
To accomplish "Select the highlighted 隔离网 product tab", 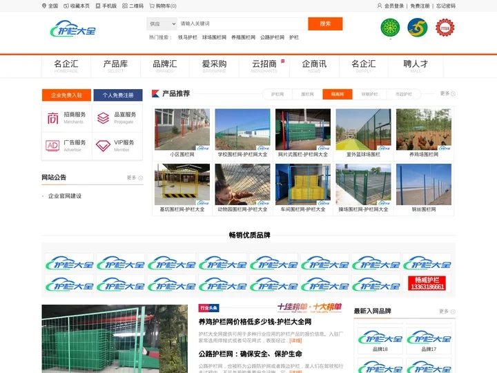I will (338, 94).
